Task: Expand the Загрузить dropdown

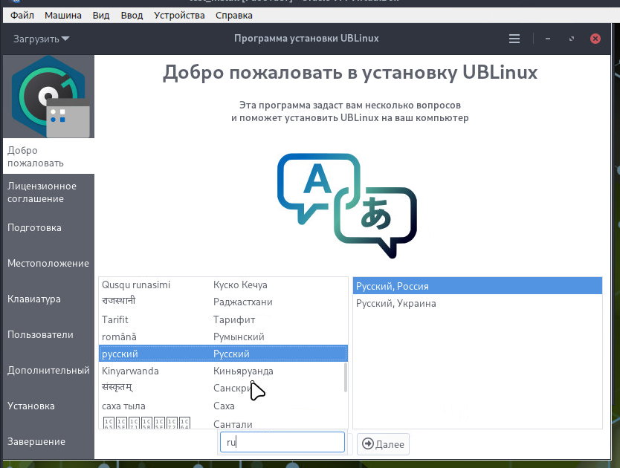Action: 41,39
